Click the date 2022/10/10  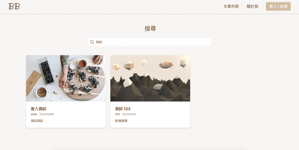tap(129, 114)
